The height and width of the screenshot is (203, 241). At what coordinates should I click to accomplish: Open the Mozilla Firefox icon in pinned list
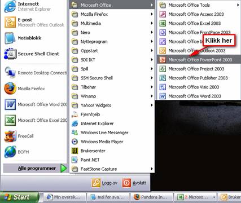[10, 89]
